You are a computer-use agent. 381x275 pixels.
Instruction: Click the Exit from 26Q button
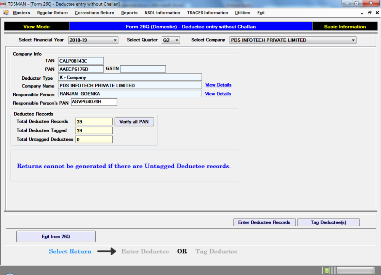click(x=56, y=236)
